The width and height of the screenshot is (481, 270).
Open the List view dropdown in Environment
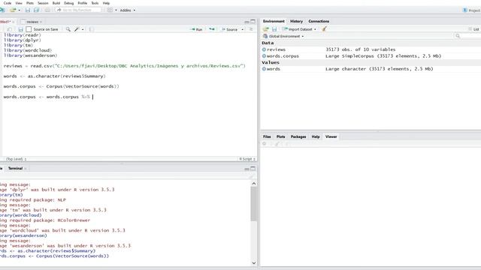[474, 29]
